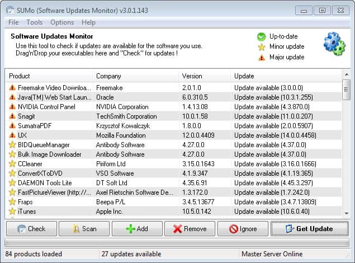Click the major update icon beside Snagit
Screen dimensions: 355x263
click(12, 116)
